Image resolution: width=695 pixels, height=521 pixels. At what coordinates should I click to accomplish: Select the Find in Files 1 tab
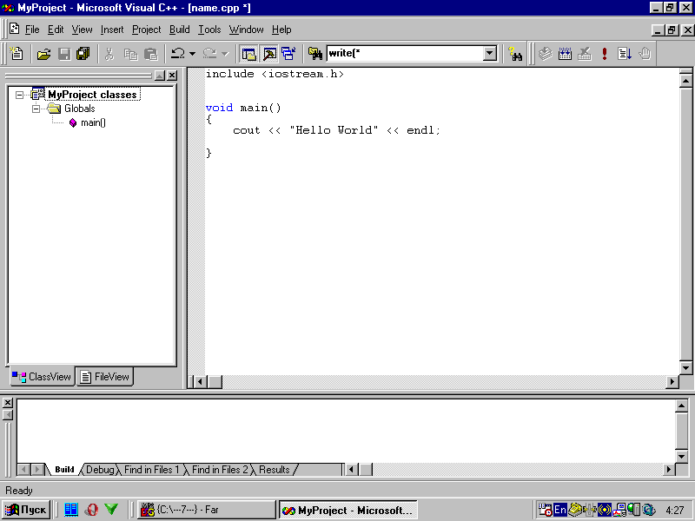[151, 470]
